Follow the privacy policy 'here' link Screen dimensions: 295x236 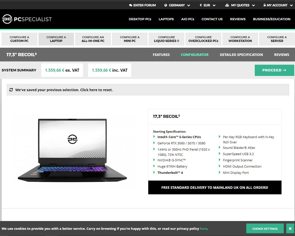203,229
